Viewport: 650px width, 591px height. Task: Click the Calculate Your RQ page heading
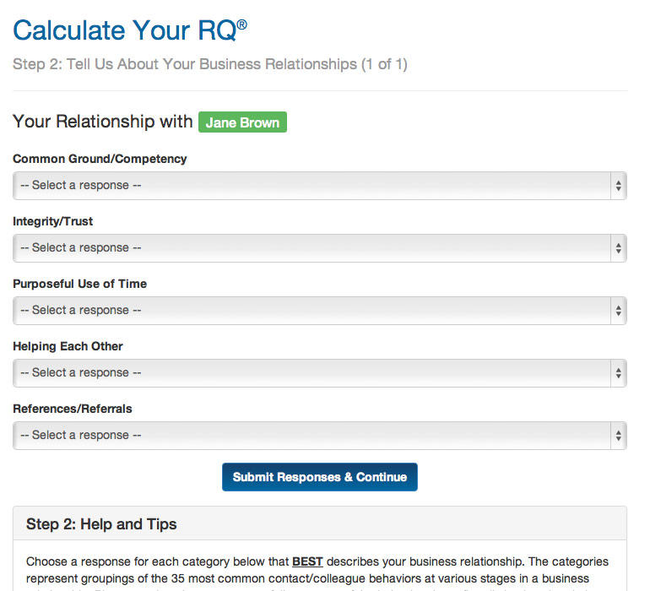[130, 30]
